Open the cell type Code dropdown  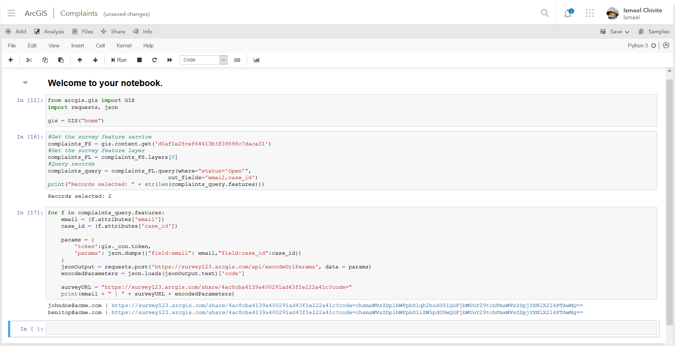coord(203,60)
